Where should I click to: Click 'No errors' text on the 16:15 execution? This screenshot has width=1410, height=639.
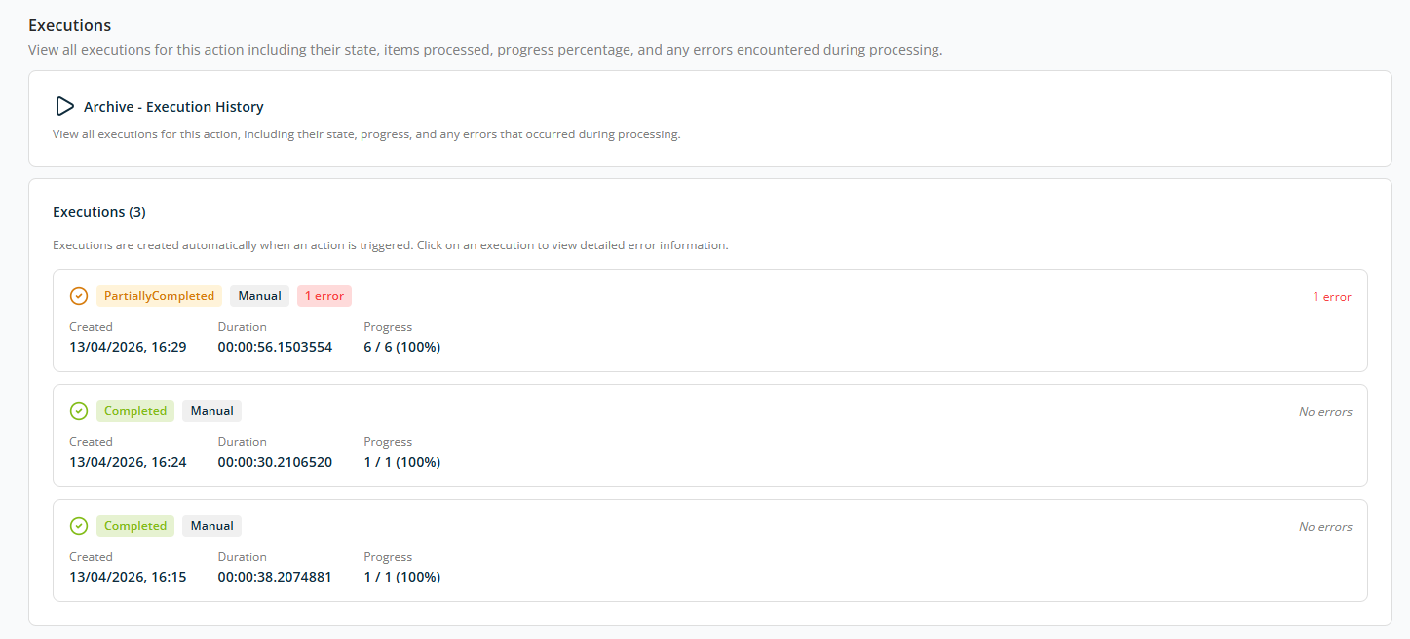[x=1325, y=527]
